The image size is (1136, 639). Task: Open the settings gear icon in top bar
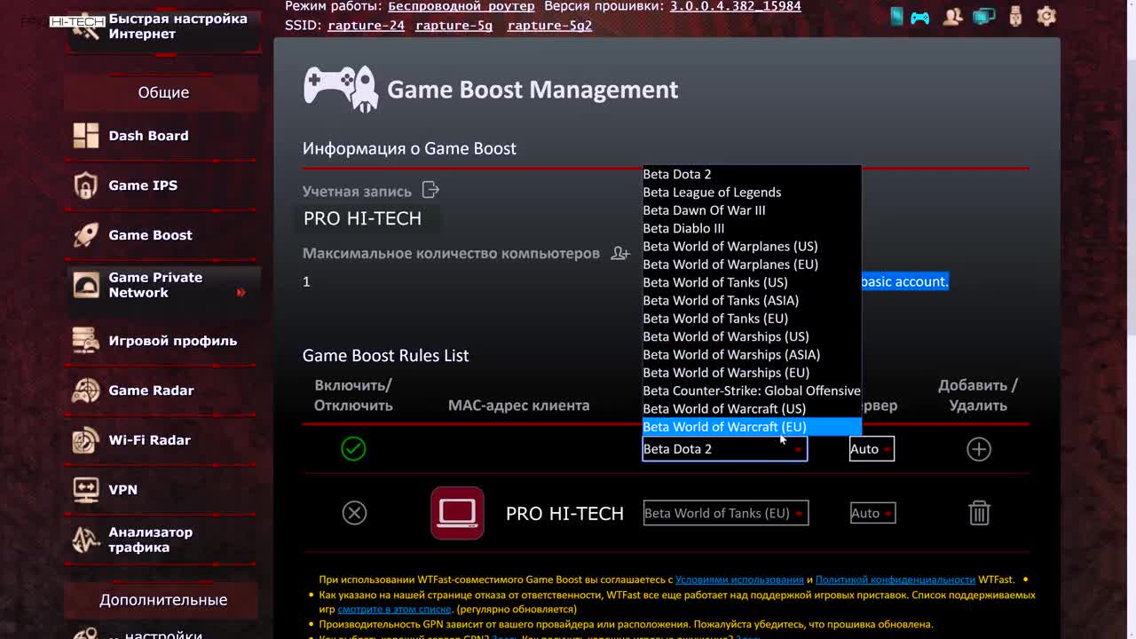pos(1046,16)
